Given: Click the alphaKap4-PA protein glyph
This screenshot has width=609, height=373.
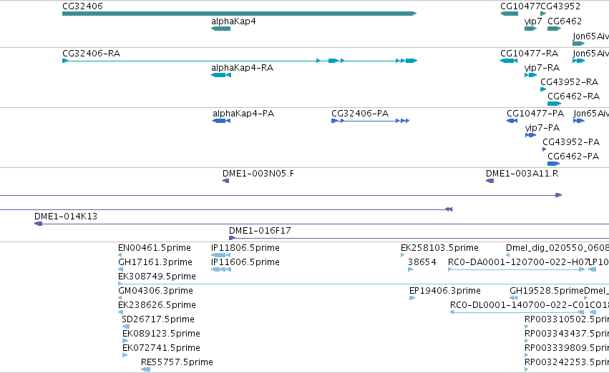Looking at the screenshot, I should [x=221, y=121].
